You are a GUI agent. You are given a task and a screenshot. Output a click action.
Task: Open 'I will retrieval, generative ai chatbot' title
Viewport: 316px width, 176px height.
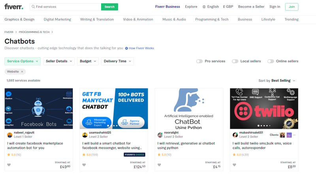(186, 145)
